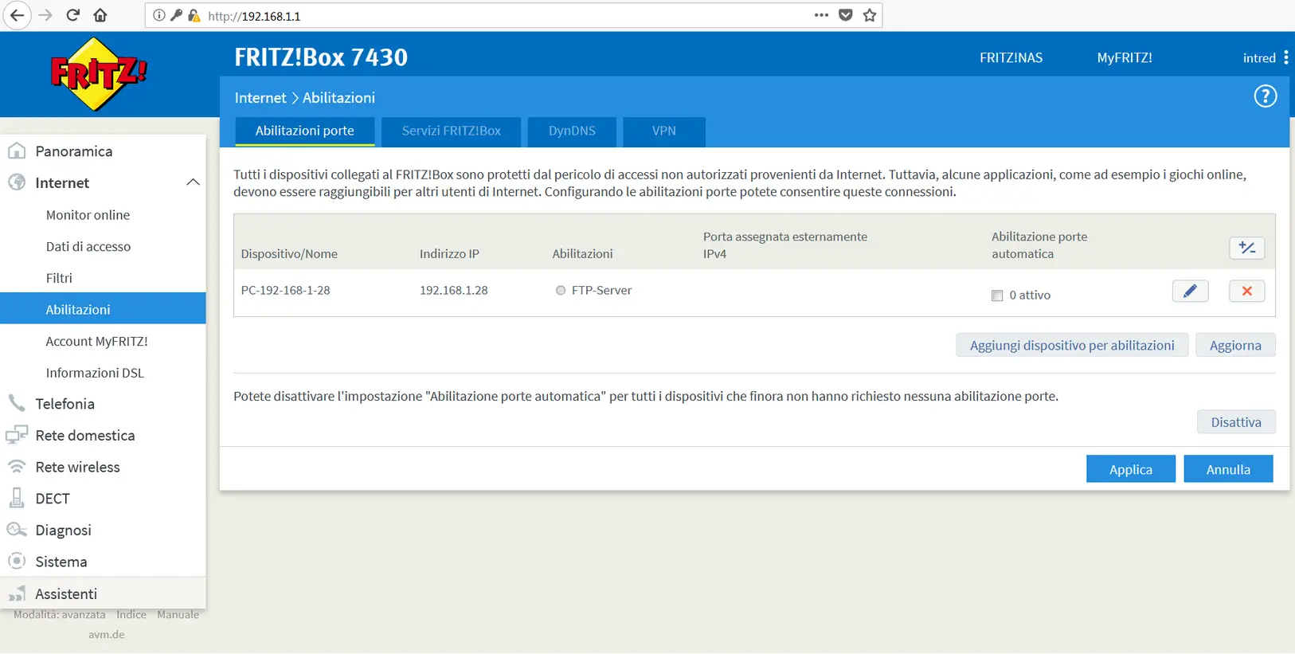
Task: Delete PC-192-168-1-28 with the red X
Action: [1247, 291]
